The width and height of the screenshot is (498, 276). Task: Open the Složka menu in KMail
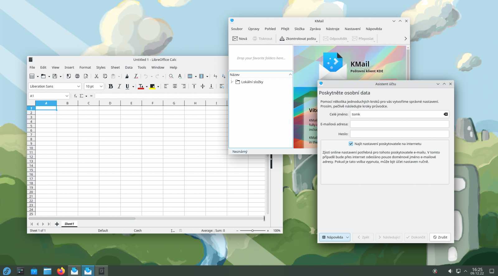(x=299, y=29)
